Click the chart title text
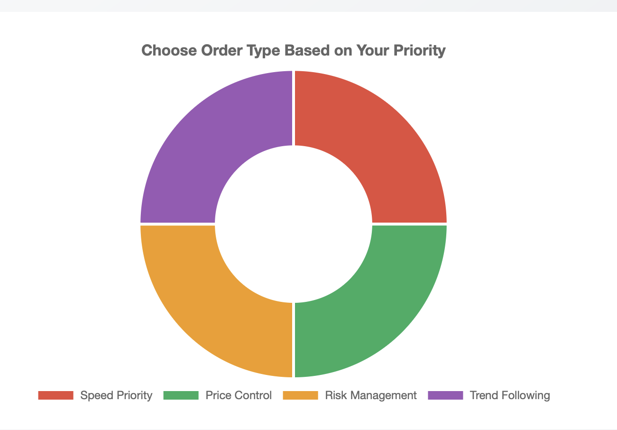This screenshot has height=430, width=617. pos(294,50)
